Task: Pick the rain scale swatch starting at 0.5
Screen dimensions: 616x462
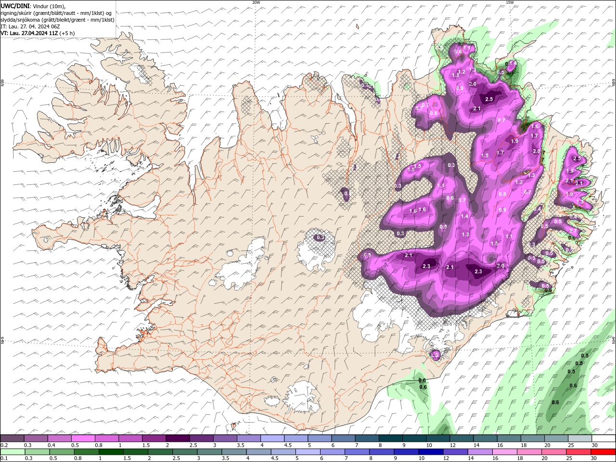Action: coord(62,452)
